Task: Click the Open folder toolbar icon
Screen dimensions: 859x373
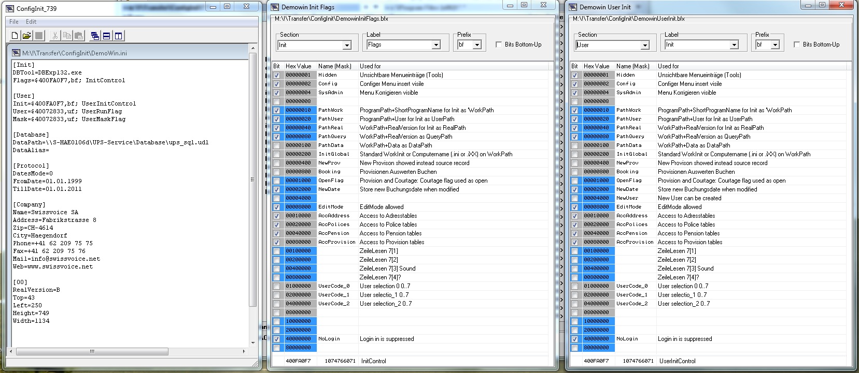Action: pyautogui.click(x=26, y=36)
